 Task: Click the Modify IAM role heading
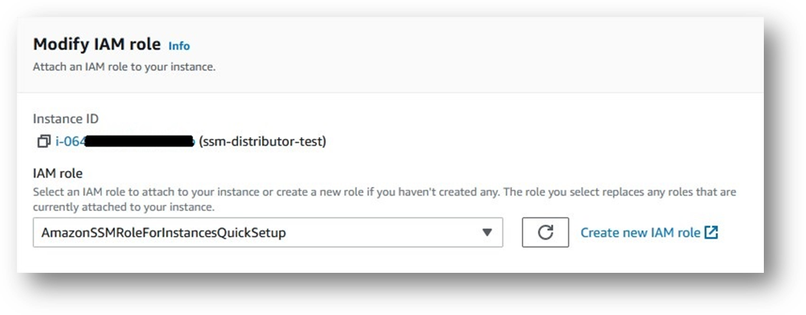[x=96, y=44]
